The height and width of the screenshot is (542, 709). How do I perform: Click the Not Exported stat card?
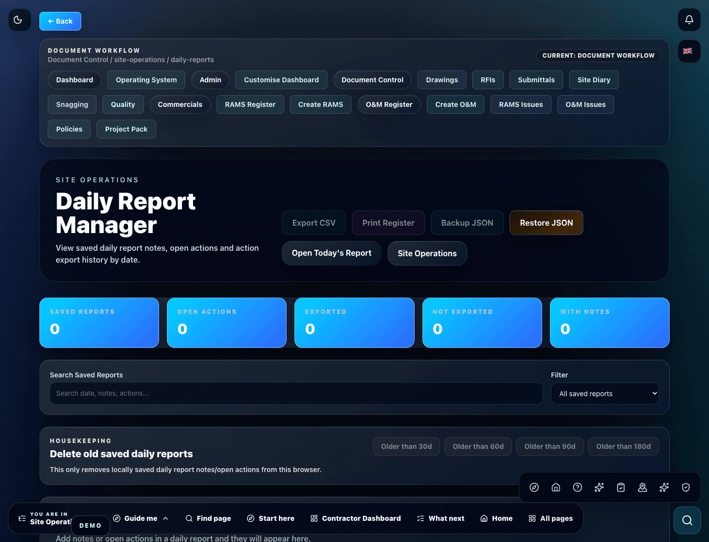click(x=482, y=323)
